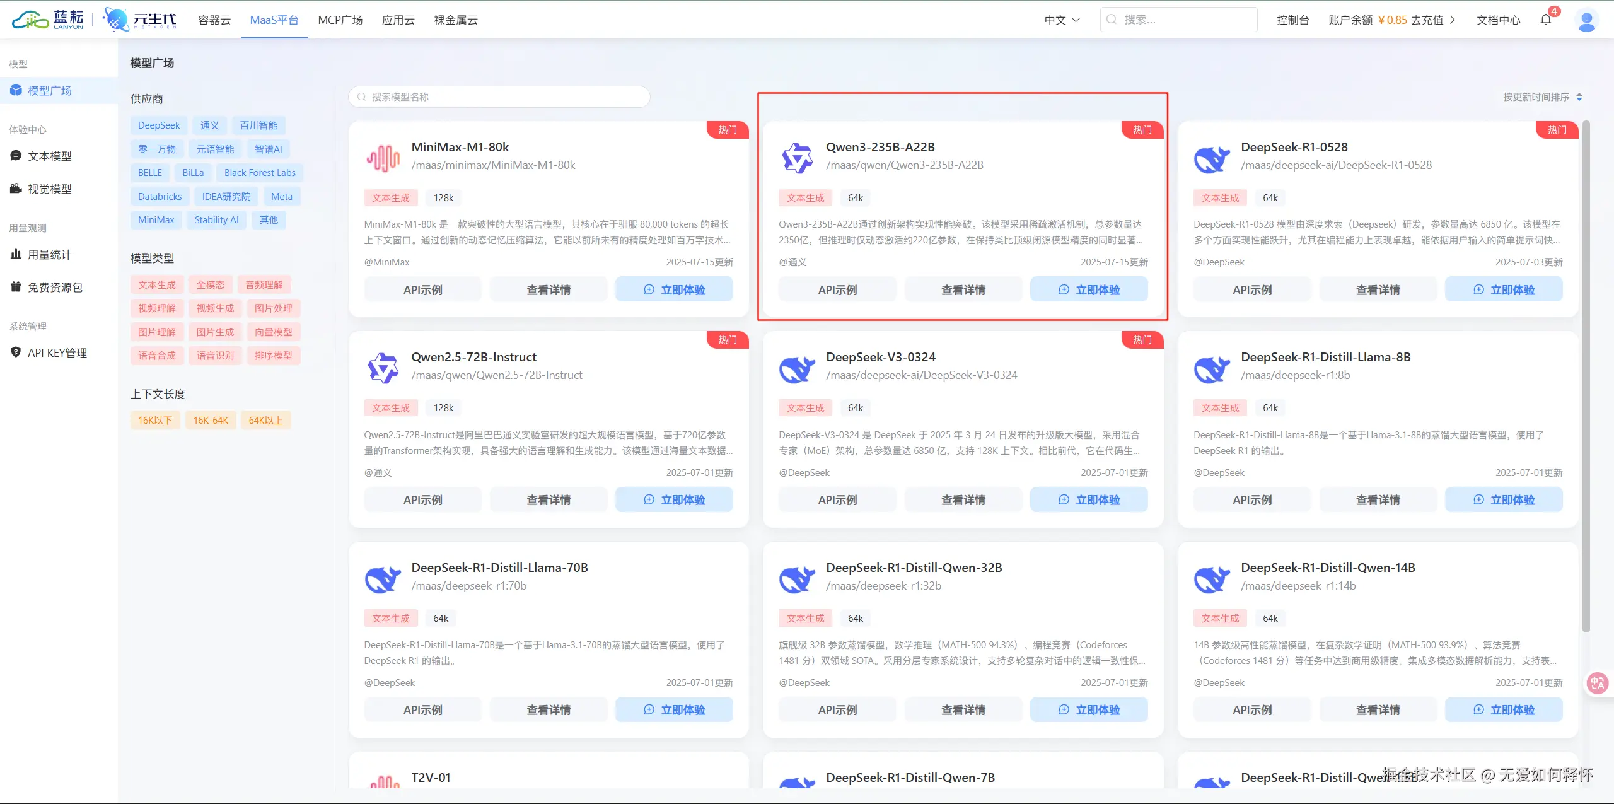The image size is (1614, 804).
Task: Click 查看详情 on DeepSeek-V3-0324 card
Action: click(x=963, y=500)
